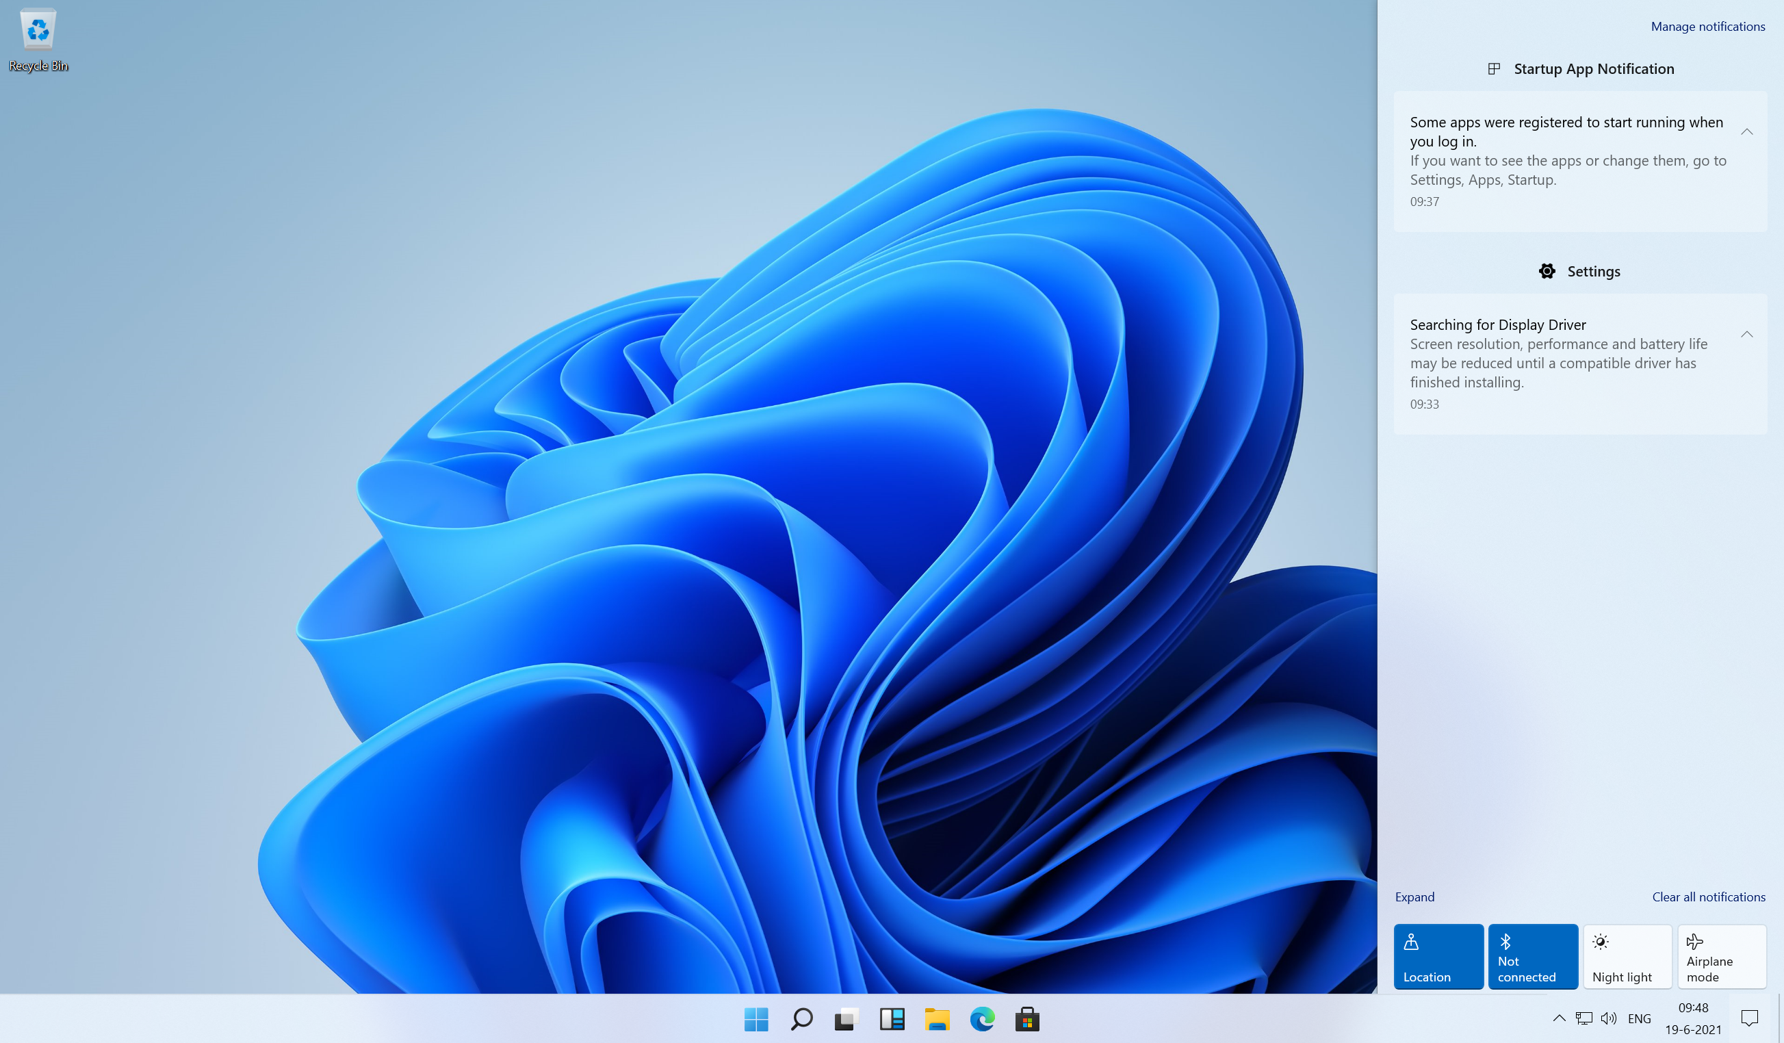The width and height of the screenshot is (1784, 1043).
Task: Launch Microsoft Edge from the taskbar
Action: coord(982,1019)
